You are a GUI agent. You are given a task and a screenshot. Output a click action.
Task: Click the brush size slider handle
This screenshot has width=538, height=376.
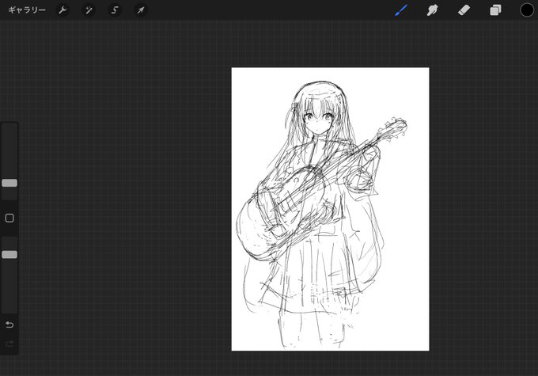(x=9, y=183)
